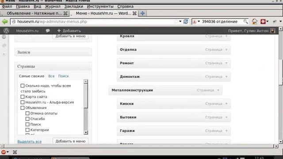
Task: Switch to the Все pages tab
Action: point(51,76)
